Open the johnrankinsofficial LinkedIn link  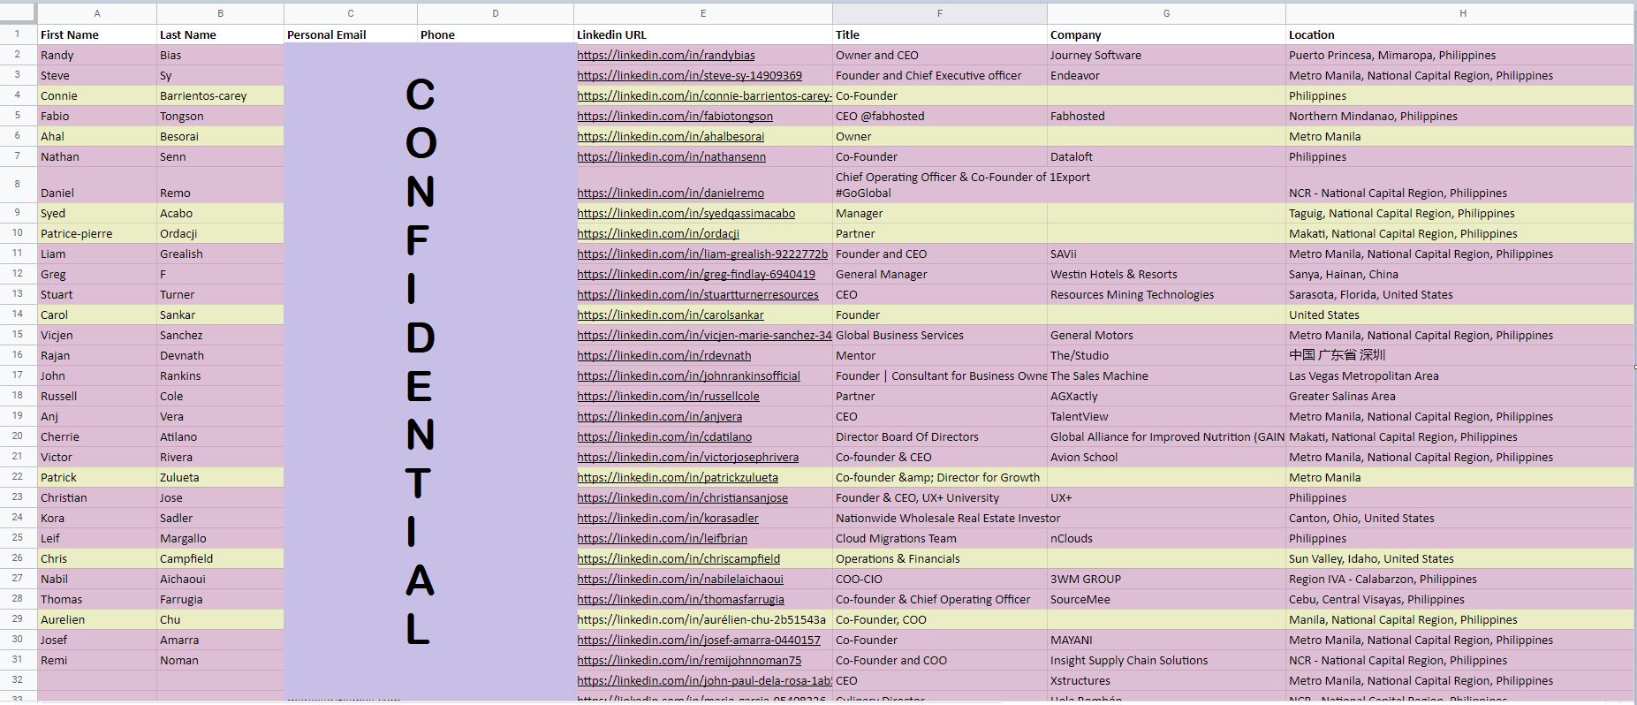[x=689, y=375]
